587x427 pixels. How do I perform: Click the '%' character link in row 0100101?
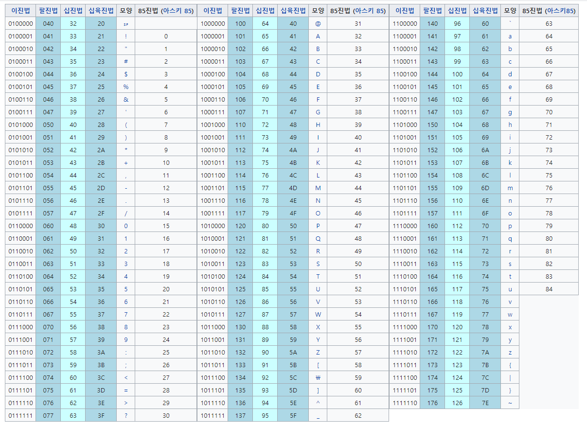[126, 87]
